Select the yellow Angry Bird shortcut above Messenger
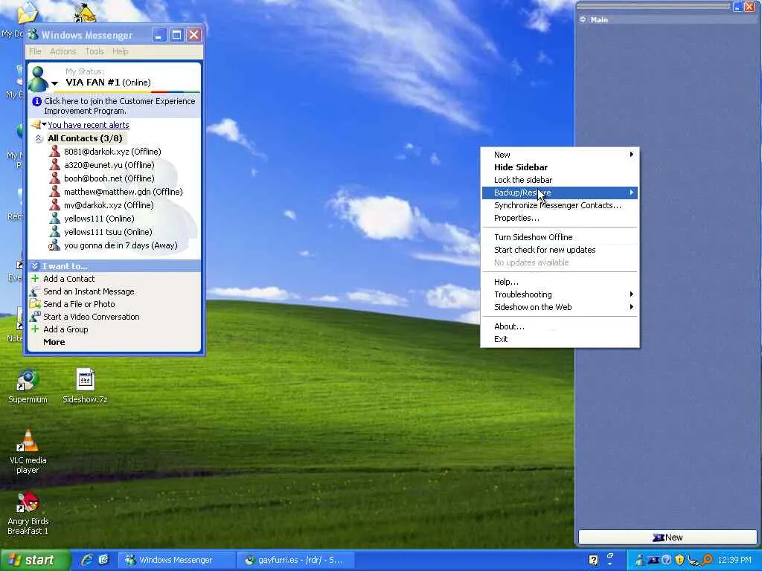 coord(85,12)
